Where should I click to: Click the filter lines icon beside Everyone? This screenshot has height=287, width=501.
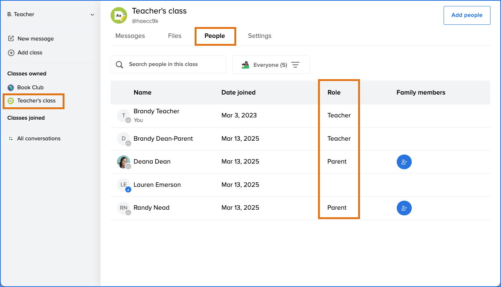point(295,65)
